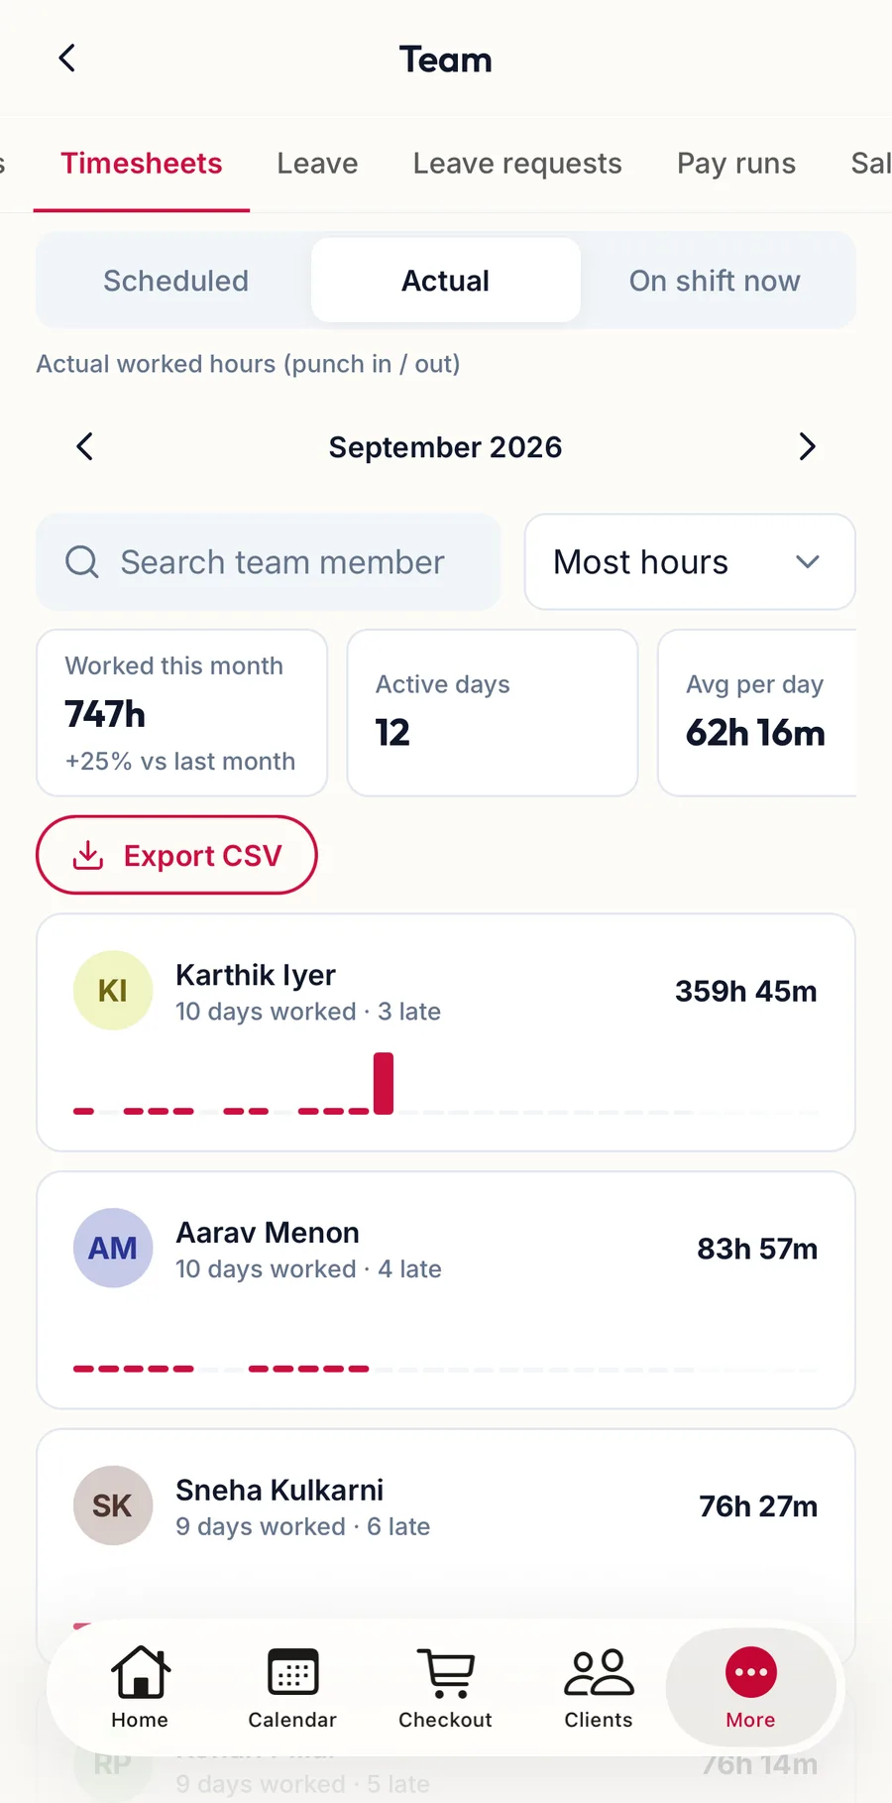Open Clients in bottom navigation
This screenshot has width=892, height=1803.
coord(599,1688)
